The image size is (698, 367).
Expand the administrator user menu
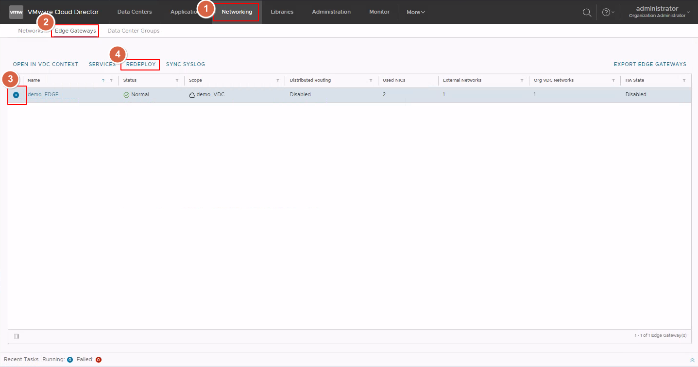click(x=660, y=12)
